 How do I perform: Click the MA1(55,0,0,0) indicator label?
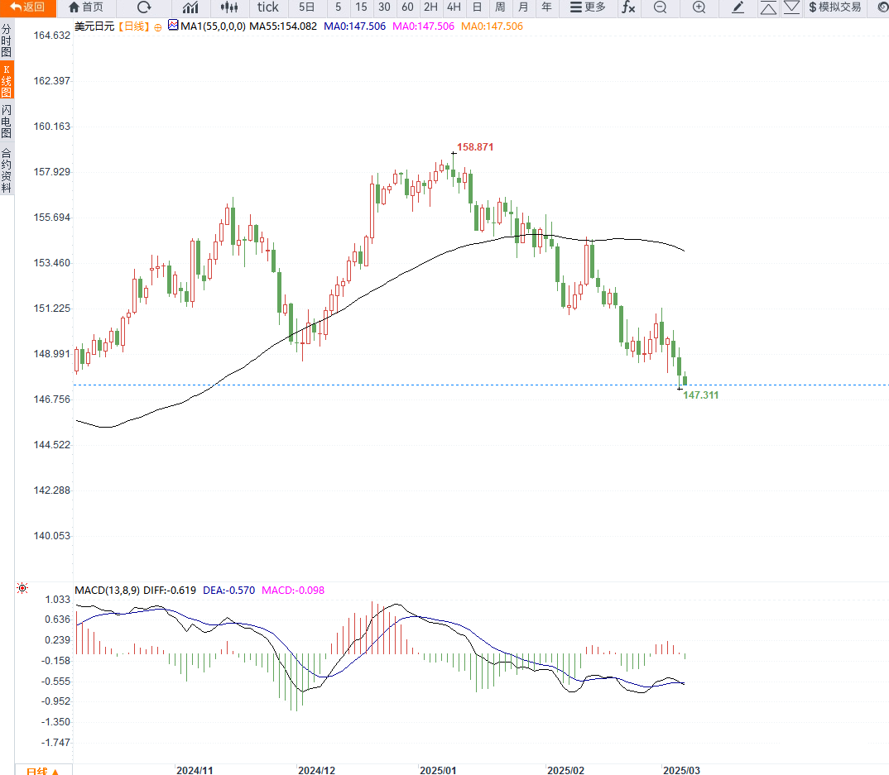pyautogui.click(x=213, y=26)
